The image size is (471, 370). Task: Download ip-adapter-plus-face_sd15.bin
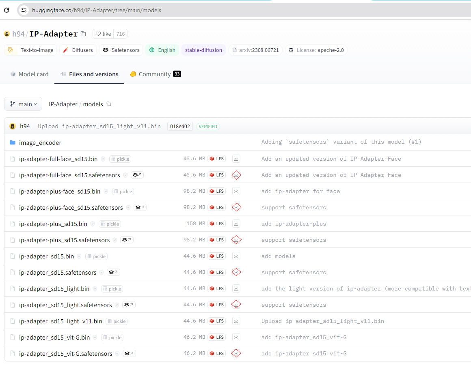[x=236, y=191]
